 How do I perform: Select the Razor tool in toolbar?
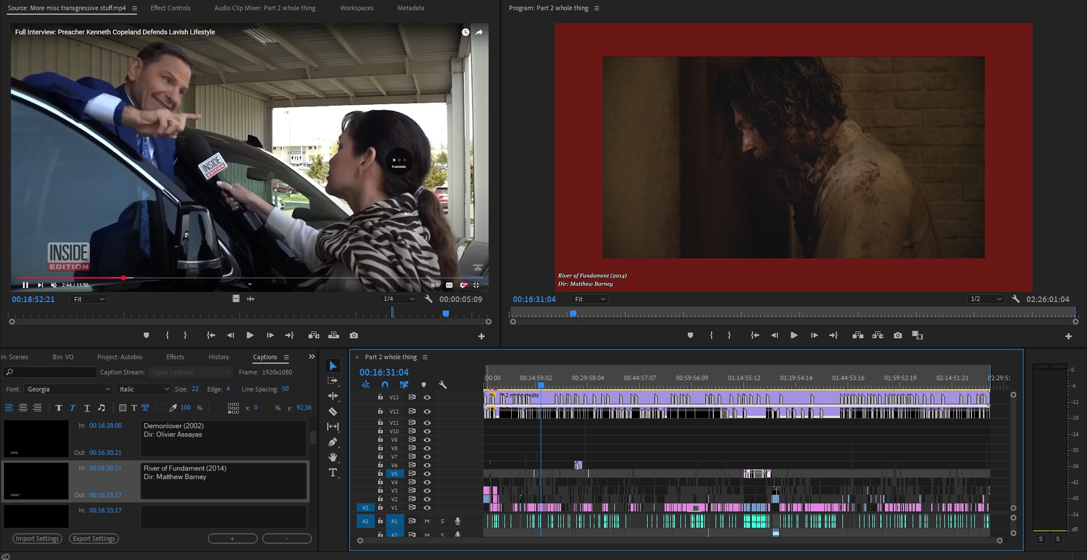(x=333, y=412)
